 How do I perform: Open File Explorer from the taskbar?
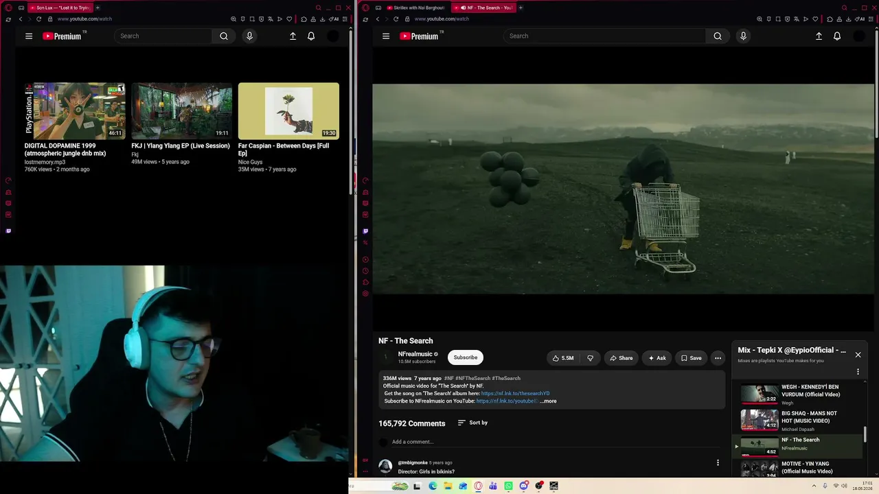[448, 486]
